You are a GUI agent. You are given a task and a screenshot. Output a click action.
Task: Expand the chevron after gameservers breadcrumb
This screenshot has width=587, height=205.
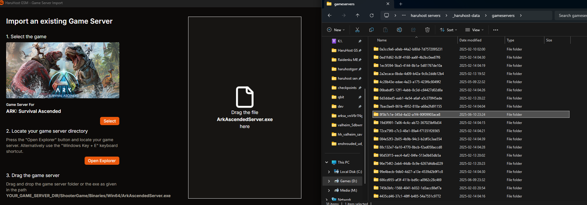coord(521,15)
